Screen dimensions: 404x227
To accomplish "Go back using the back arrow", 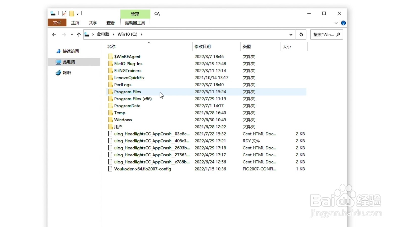I will click(x=54, y=35).
